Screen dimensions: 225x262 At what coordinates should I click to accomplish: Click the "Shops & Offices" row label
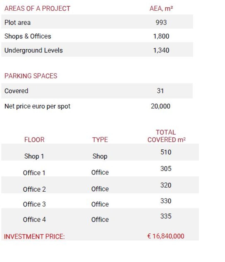pos(28,36)
